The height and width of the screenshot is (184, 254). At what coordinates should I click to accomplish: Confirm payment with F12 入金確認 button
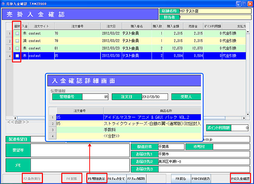pyautogui.click(x=240, y=179)
